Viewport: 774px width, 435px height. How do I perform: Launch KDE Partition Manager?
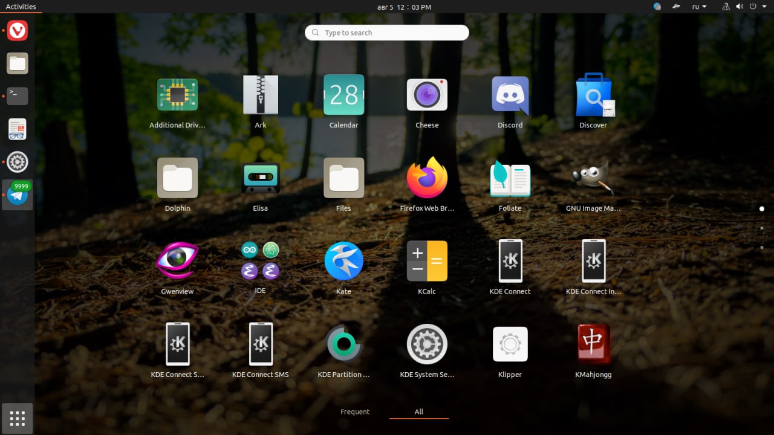[343, 350]
